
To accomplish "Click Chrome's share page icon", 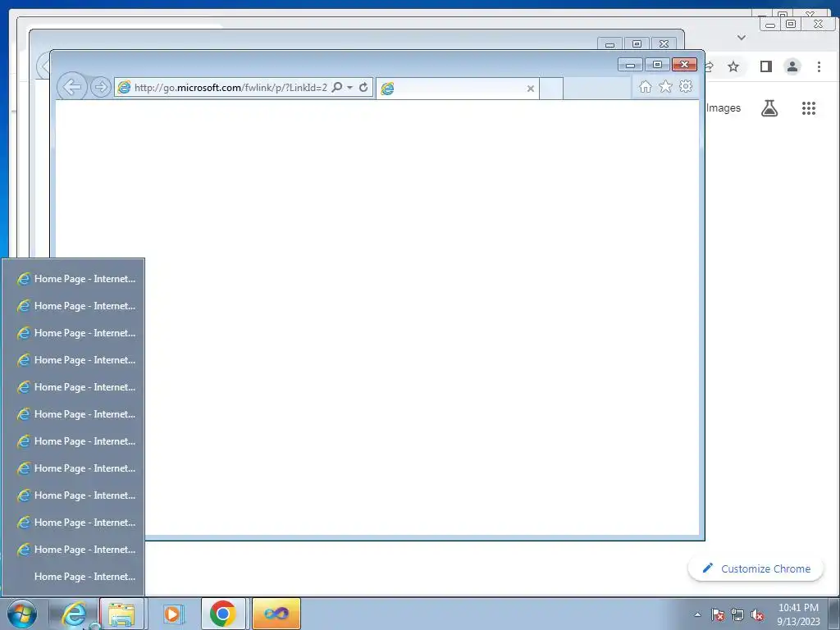I will click(710, 66).
